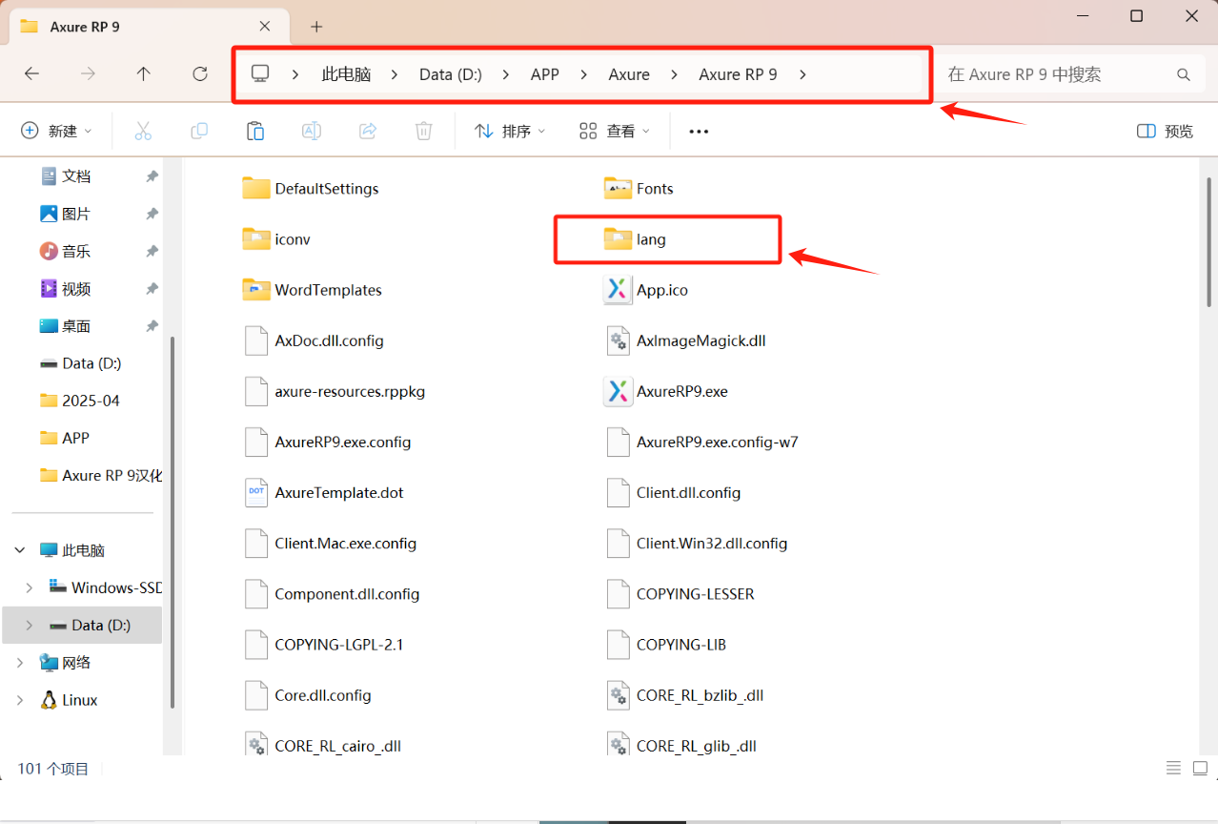Expand the 网络 tree node
1218x824 pixels.
20,663
